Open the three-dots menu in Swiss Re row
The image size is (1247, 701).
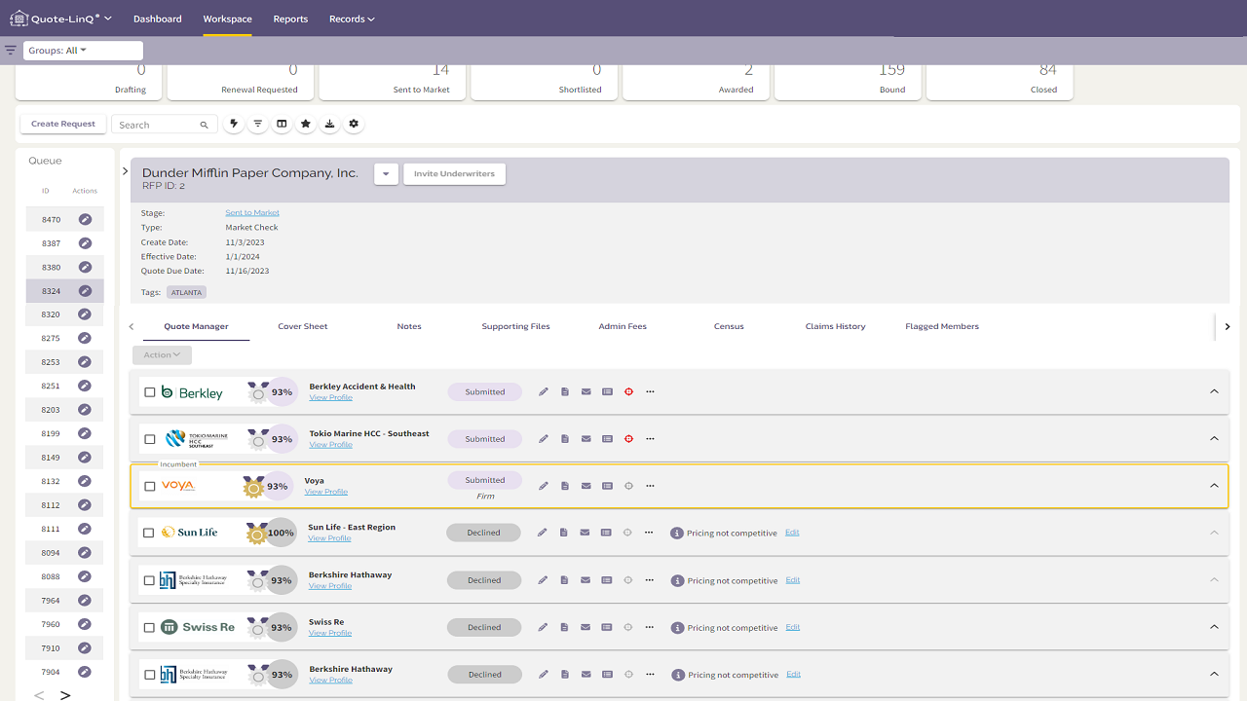pos(649,627)
